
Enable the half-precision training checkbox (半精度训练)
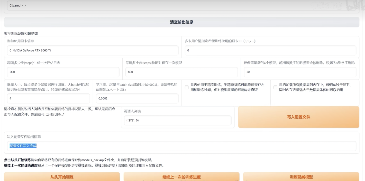[x=187, y=87]
